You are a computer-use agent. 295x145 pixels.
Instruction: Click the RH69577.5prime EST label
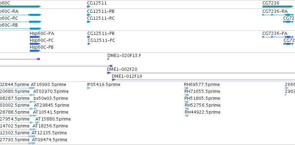[x=202, y=85]
